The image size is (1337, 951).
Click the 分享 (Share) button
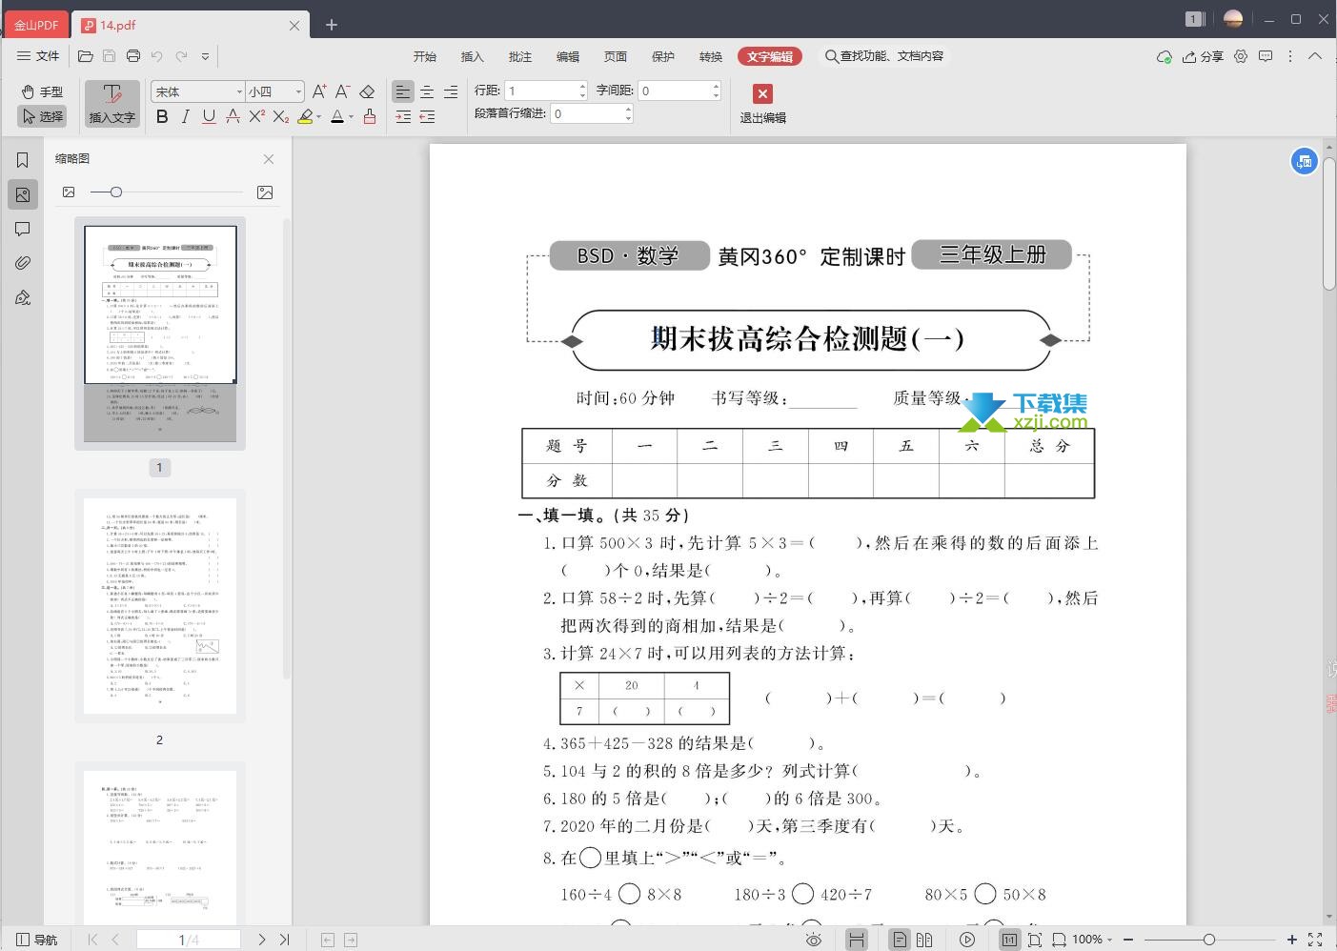point(1203,56)
